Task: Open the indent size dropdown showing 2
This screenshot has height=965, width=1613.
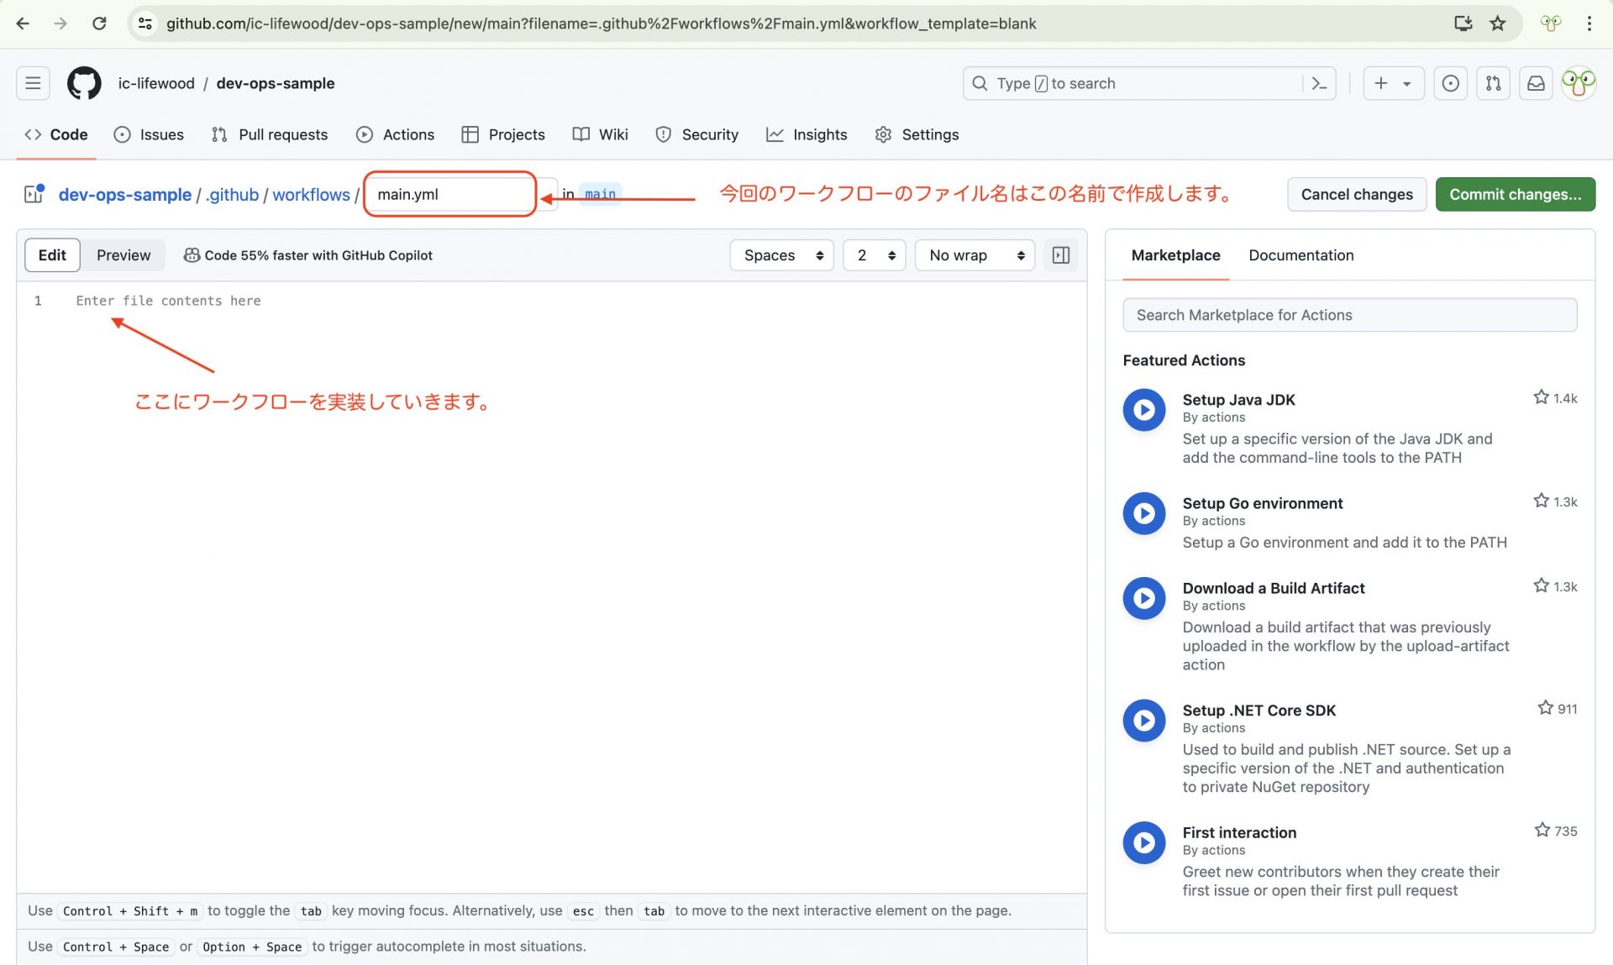Action: (875, 255)
